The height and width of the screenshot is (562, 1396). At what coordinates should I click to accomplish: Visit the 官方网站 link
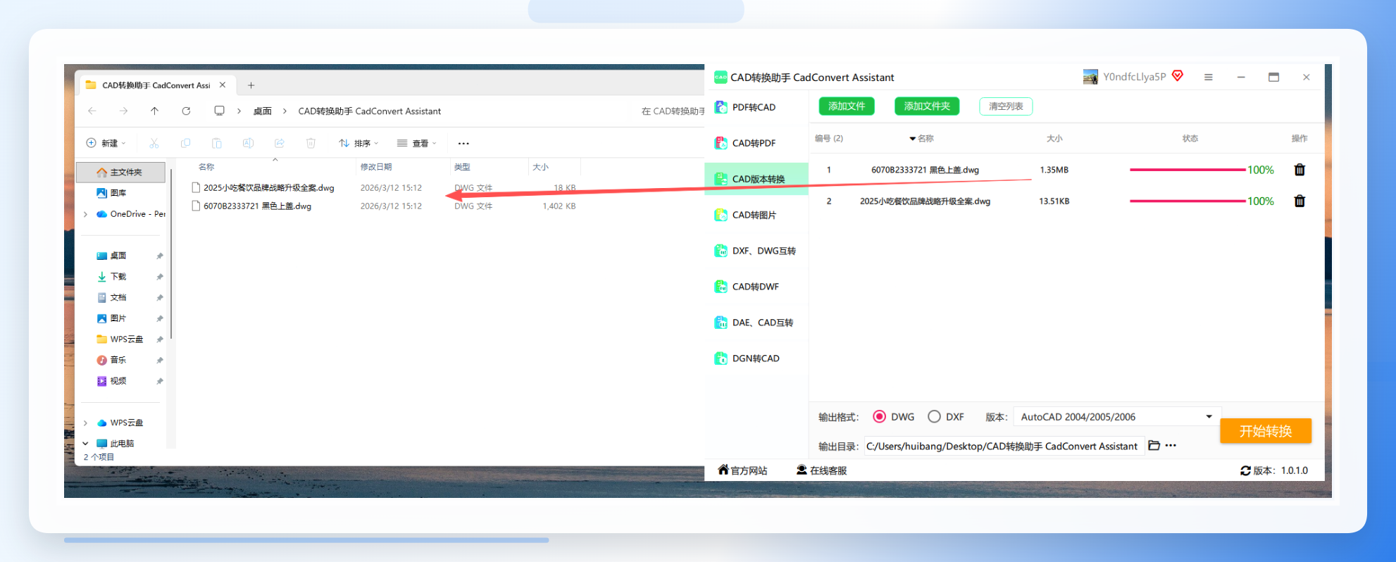pyautogui.click(x=742, y=470)
